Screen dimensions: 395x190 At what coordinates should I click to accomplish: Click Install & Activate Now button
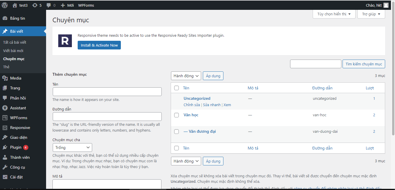pyautogui.click(x=99, y=45)
